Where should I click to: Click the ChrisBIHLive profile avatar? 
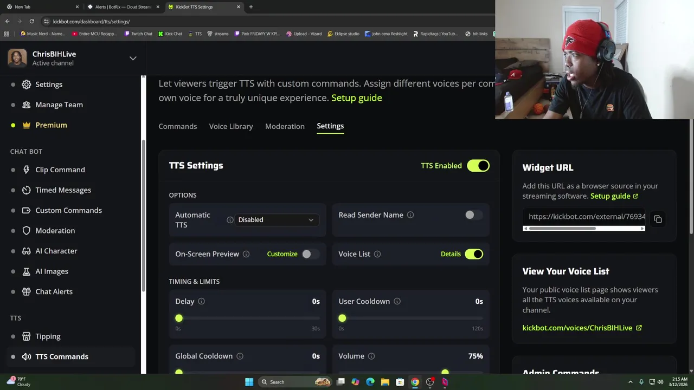coord(17,58)
